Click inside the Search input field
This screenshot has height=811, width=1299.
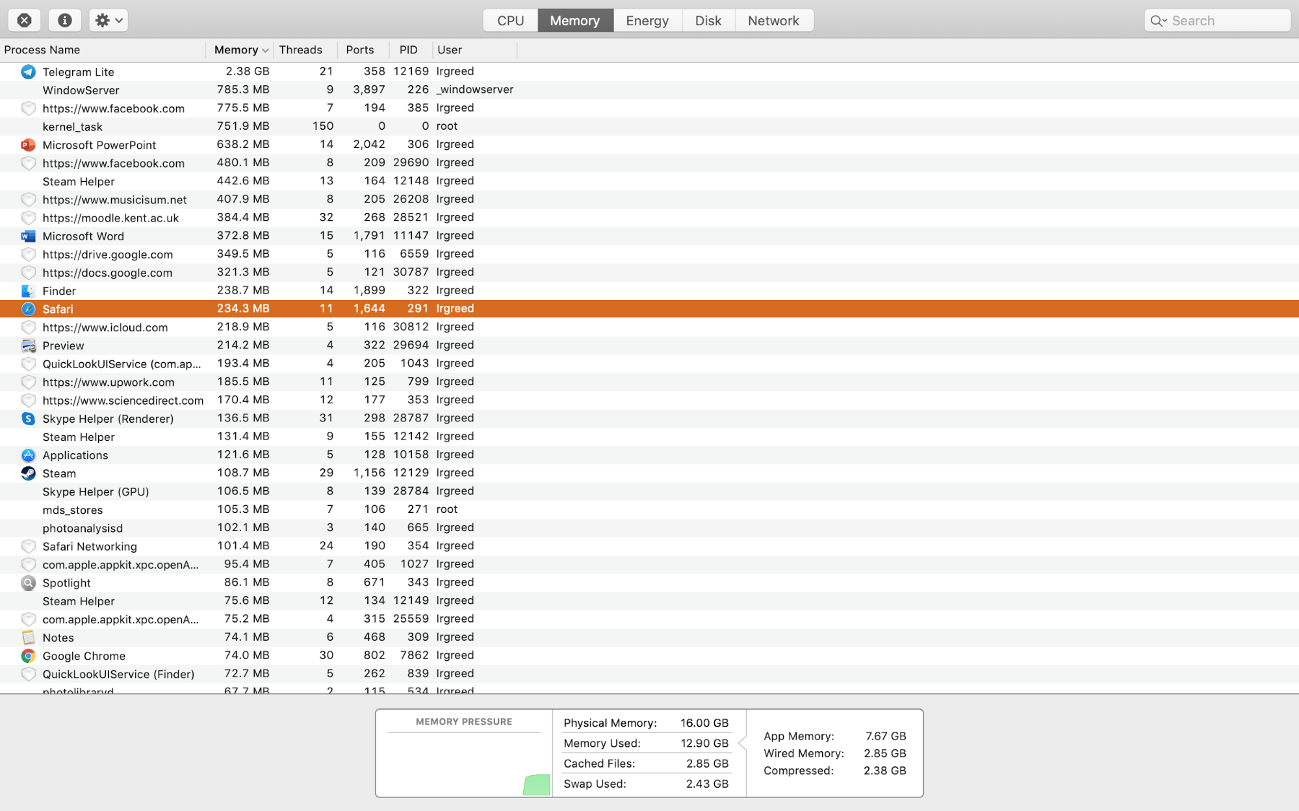click(x=1217, y=21)
